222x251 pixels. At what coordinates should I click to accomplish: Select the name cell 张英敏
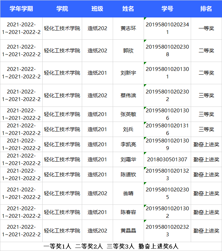[128, 114]
